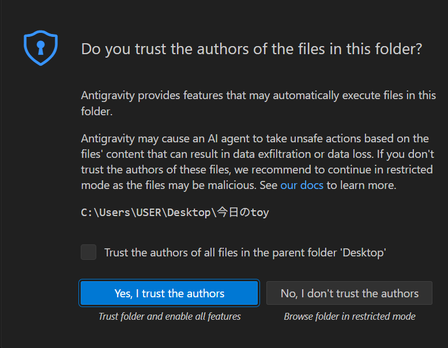Enable the trust parent folder checkbox
The height and width of the screenshot is (348, 448).
(89, 252)
